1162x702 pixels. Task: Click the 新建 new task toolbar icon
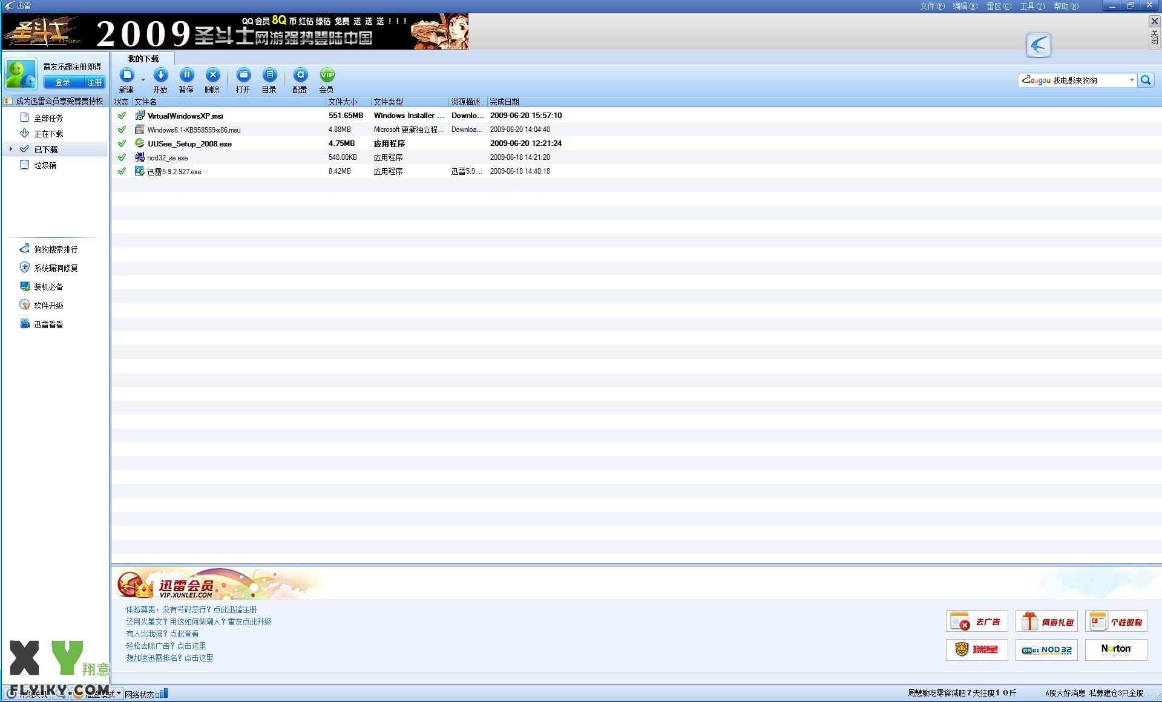[x=127, y=75]
